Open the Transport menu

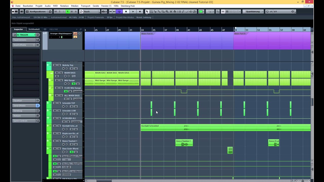(x=86, y=6)
